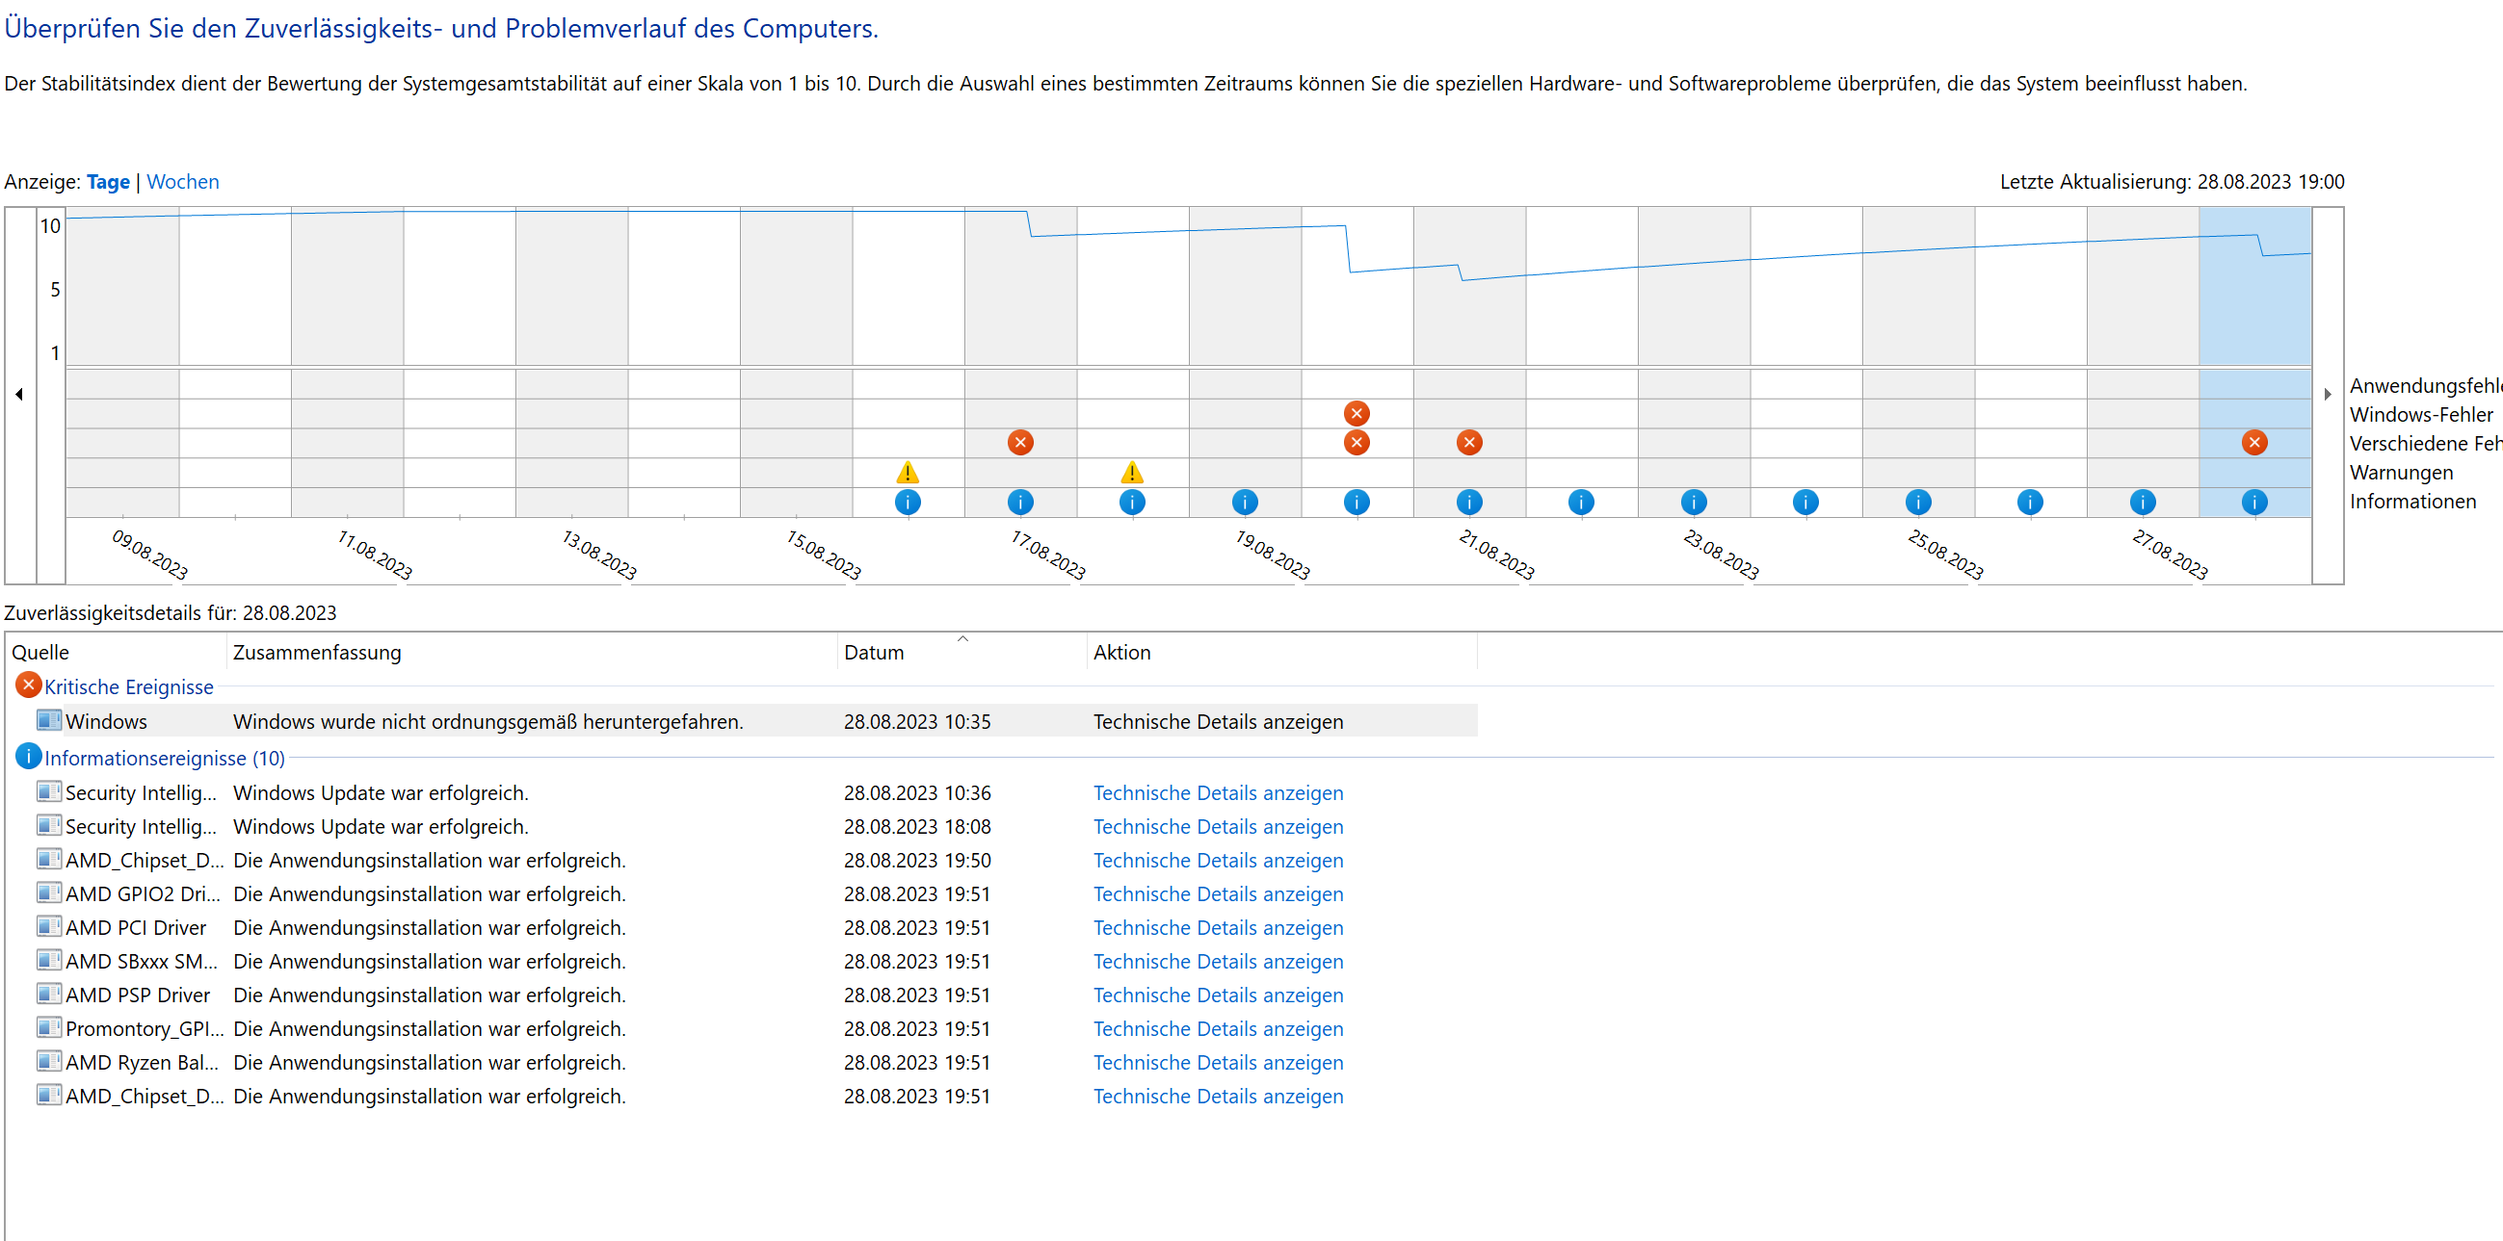Switch the view to Tage
The image size is (2503, 1241).
pyautogui.click(x=108, y=182)
